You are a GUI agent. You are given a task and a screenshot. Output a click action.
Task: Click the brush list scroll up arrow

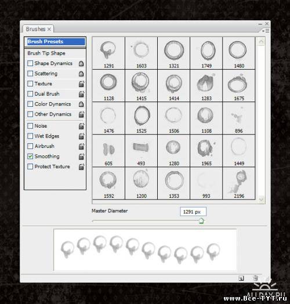click(262, 42)
